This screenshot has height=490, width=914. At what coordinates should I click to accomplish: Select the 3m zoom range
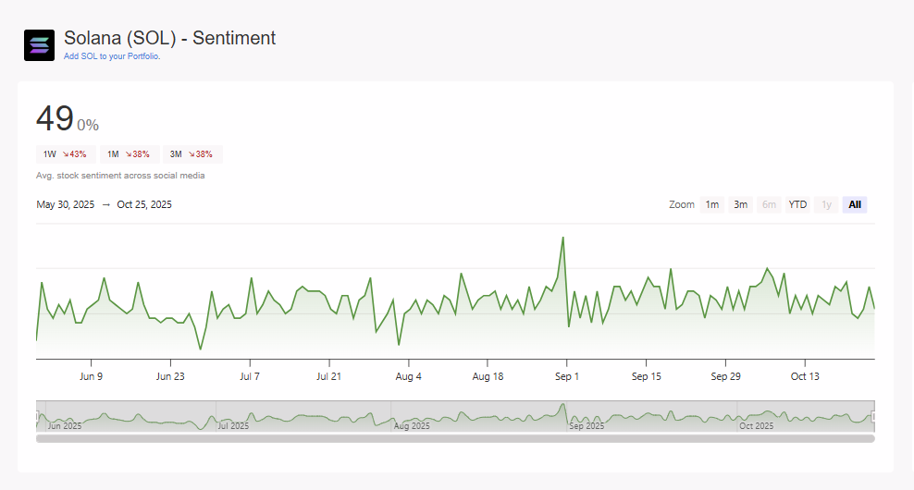pyautogui.click(x=740, y=204)
